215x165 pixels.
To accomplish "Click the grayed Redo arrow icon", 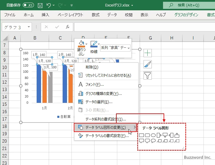I will pyautogui.click(x=60, y=5).
